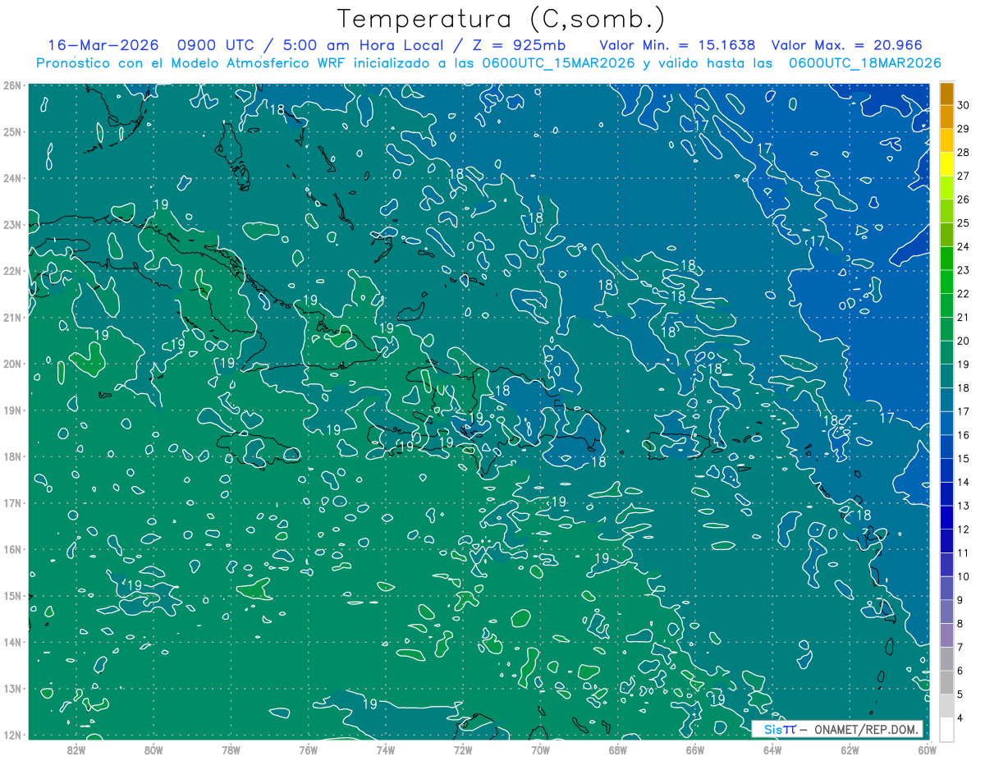Click the color bar value "25"
This screenshot has height=761, width=985.
963,222
